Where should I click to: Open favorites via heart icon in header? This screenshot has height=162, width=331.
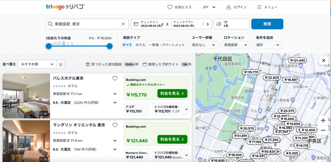[170, 7]
